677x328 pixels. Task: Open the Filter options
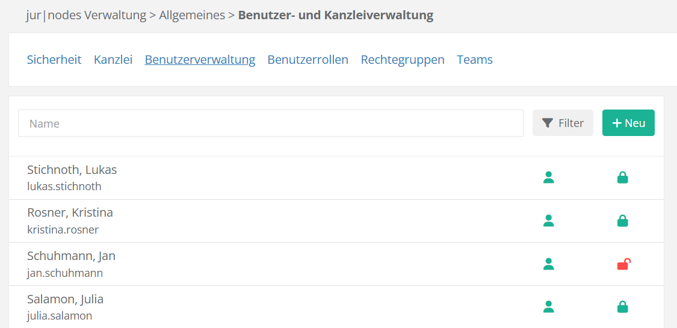(563, 123)
